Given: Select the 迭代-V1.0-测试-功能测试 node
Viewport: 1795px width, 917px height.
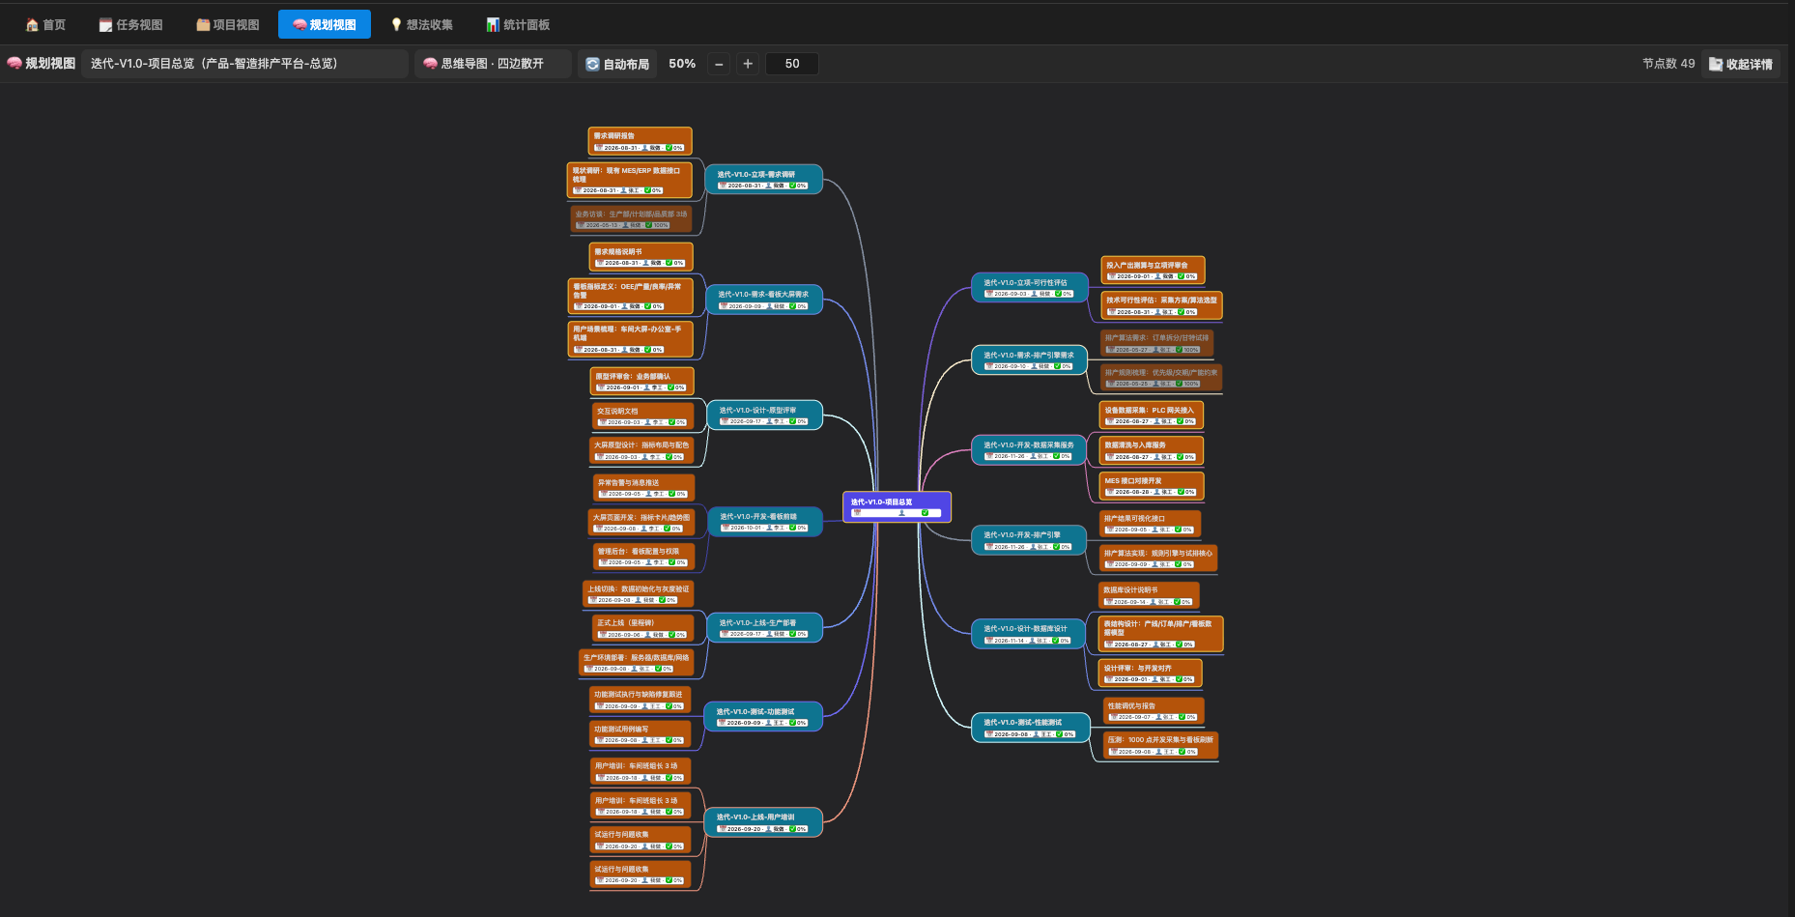Looking at the screenshot, I should (x=763, y=716).
